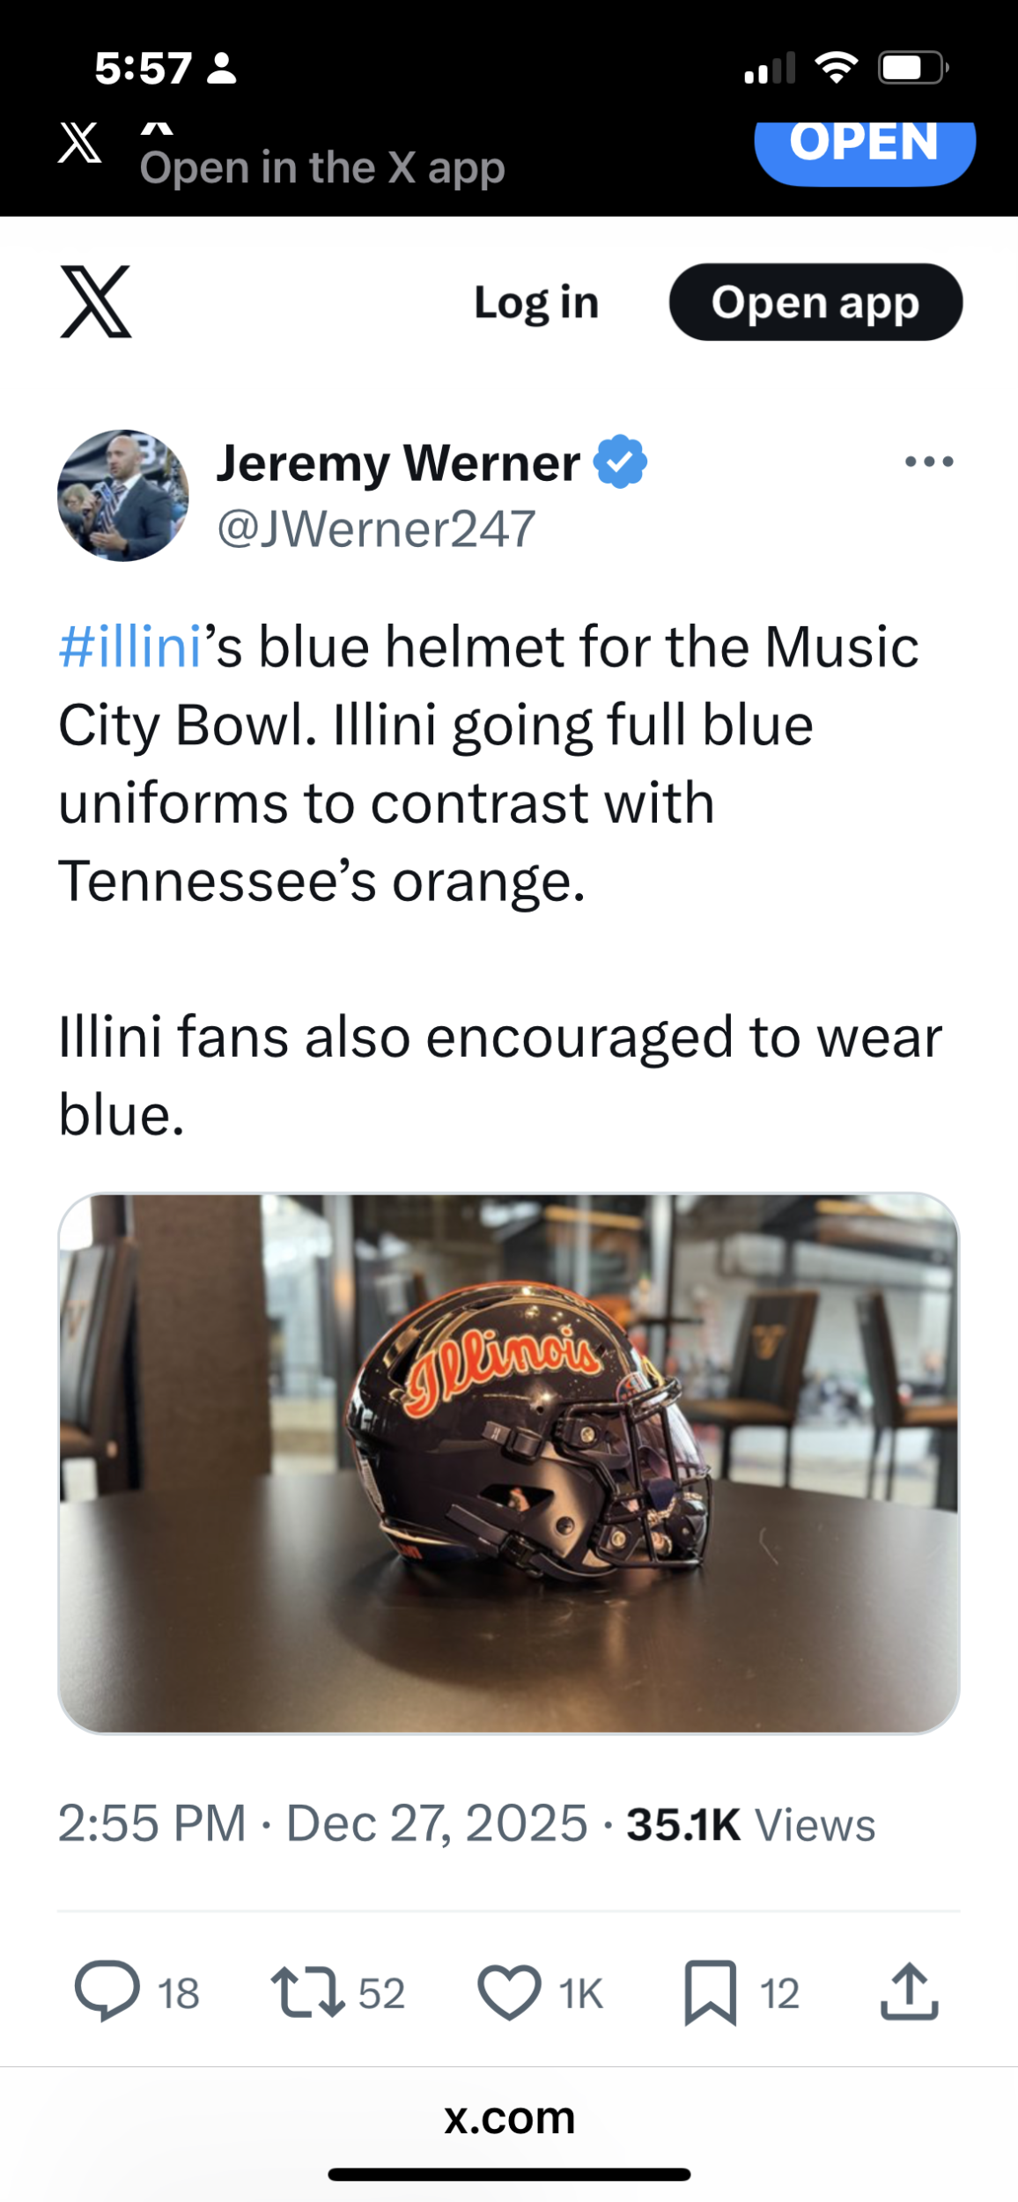Bookmark the post with the bookmark icon

click(710, 1992)
